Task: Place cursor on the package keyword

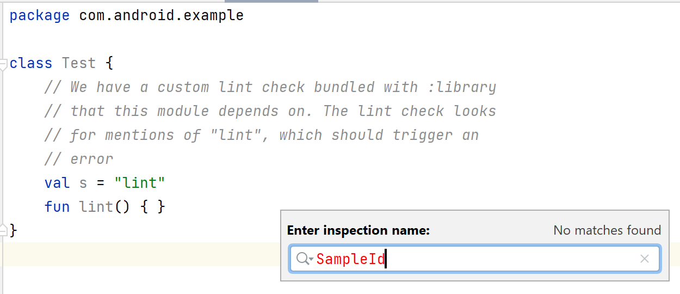Action: pyautogui.click(x=40, y=16)
